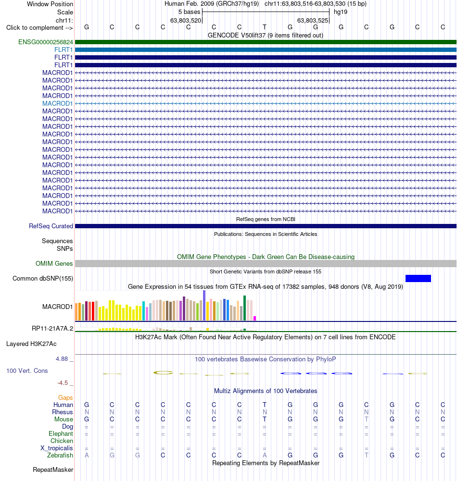Open the Publications track title
This screenshot has height=481, width=457.
(266, 234)
